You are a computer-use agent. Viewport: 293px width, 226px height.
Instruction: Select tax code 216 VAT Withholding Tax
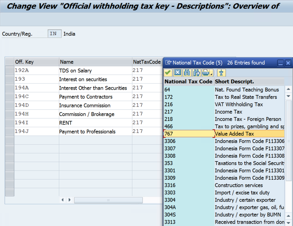pyautogui.click(x=224, y=104)
